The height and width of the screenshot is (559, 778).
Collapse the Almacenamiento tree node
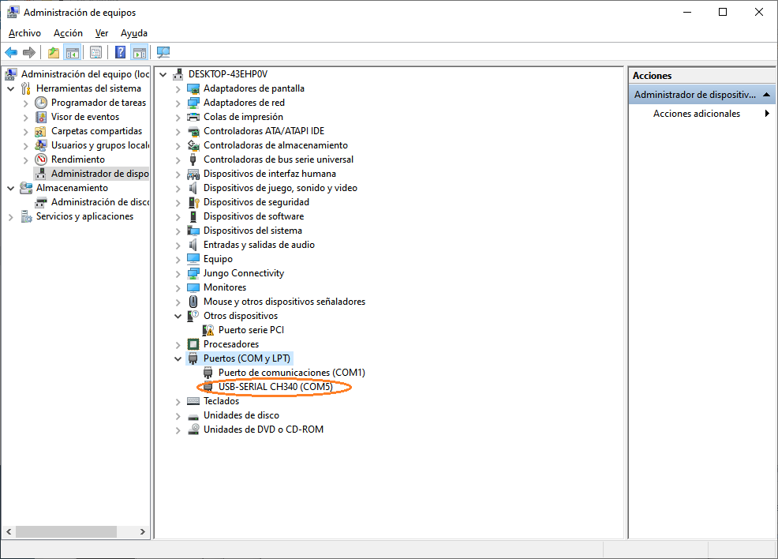tap(11, 189)
